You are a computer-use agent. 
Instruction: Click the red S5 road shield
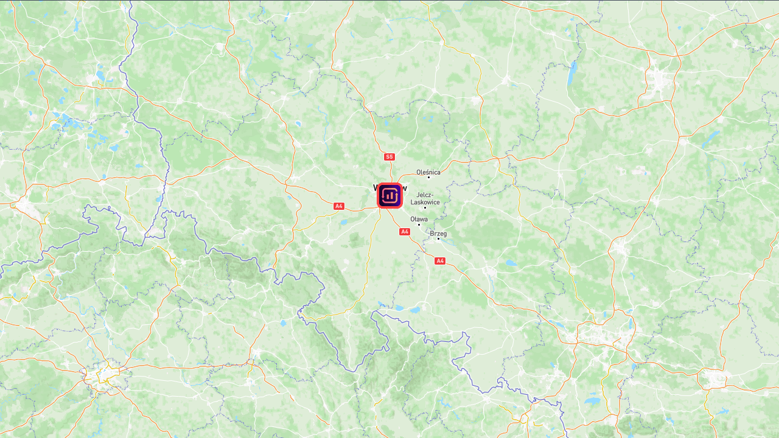389,157
